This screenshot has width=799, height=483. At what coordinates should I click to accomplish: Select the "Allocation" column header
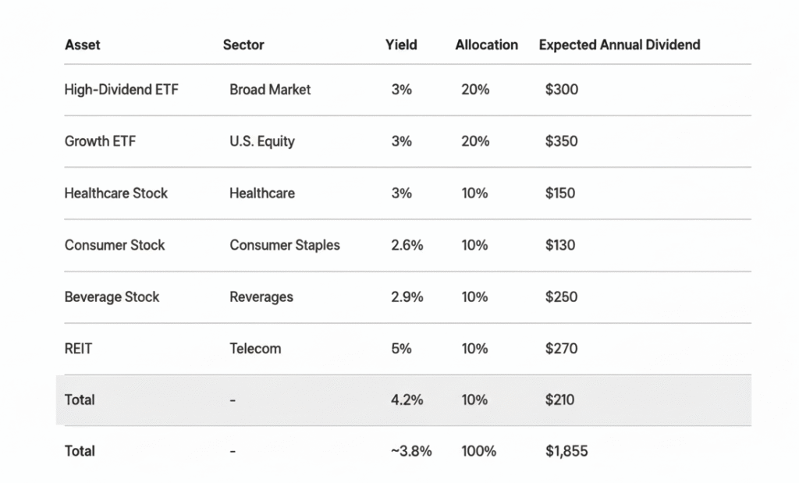pos(486,44)
